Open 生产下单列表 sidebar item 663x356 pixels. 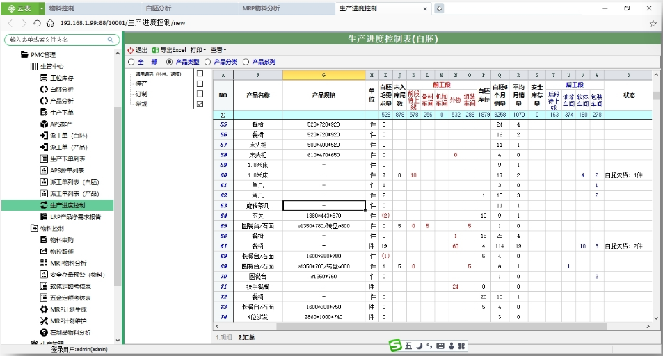tap(67, 159)
